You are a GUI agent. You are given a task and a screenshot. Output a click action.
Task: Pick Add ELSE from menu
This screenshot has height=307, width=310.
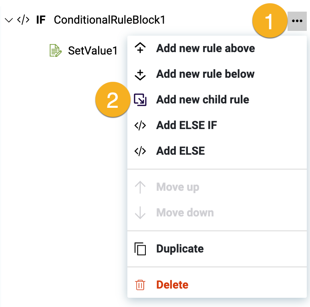point(181,151)
